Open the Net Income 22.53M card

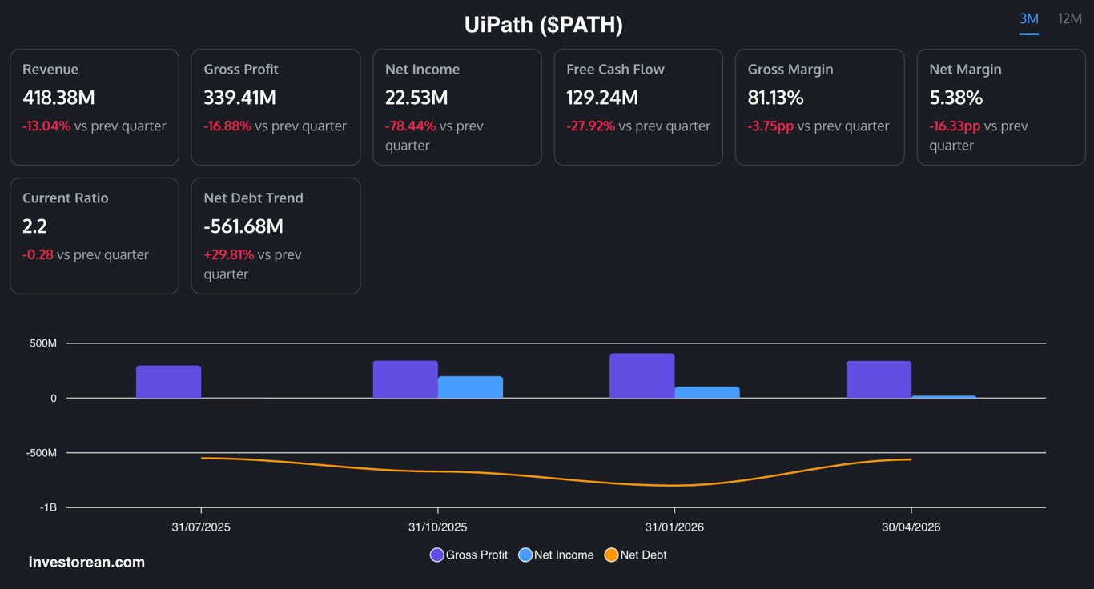pos(457,107)
